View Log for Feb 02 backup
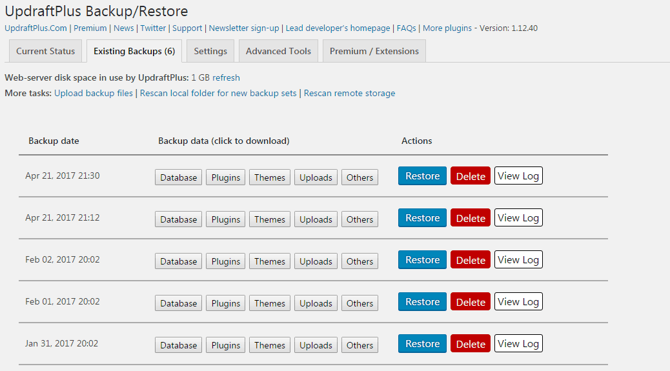Viewport: 670px width, 371px height. tap(518, 259)
